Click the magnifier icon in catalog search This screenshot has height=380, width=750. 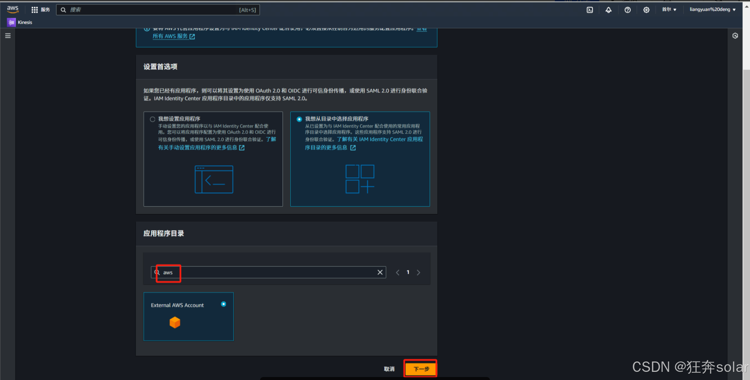pyautogui.click(x=157, y=272)
